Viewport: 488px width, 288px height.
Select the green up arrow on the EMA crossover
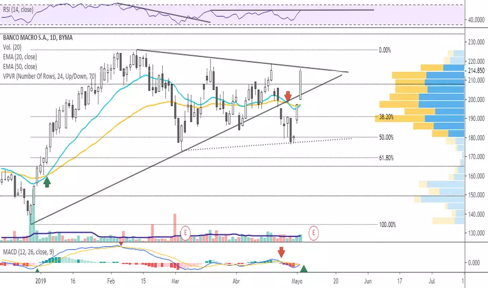click(x=47, y=182)
